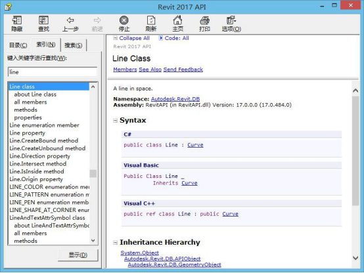
Task: Close the Revit 2017 API window
Action: pyautogui.click(x=351, y=5)
